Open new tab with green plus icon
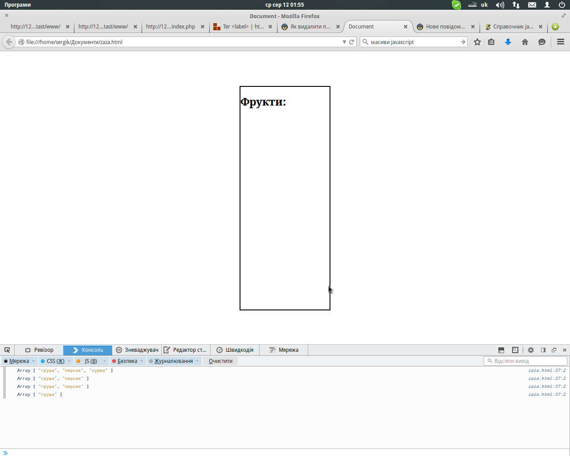Viewport: 570px width, 456px height. [x=555, y=27]
